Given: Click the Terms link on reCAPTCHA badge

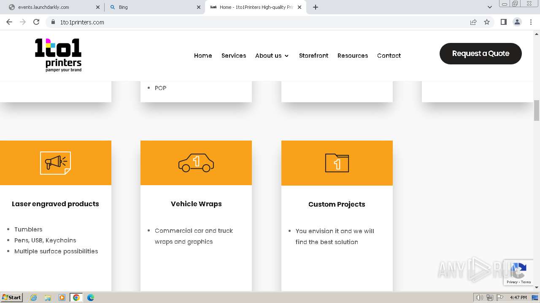Looking at the screenshot, I should (x=526, y=282).
